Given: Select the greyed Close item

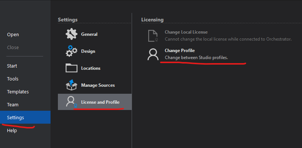Looking at the screenshot, I should 13,47.
